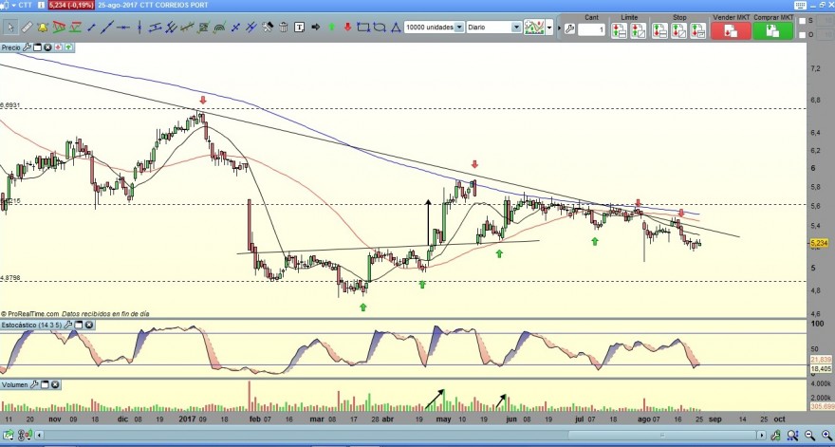Open the hammer and wrench tools icon

(268, 28)
